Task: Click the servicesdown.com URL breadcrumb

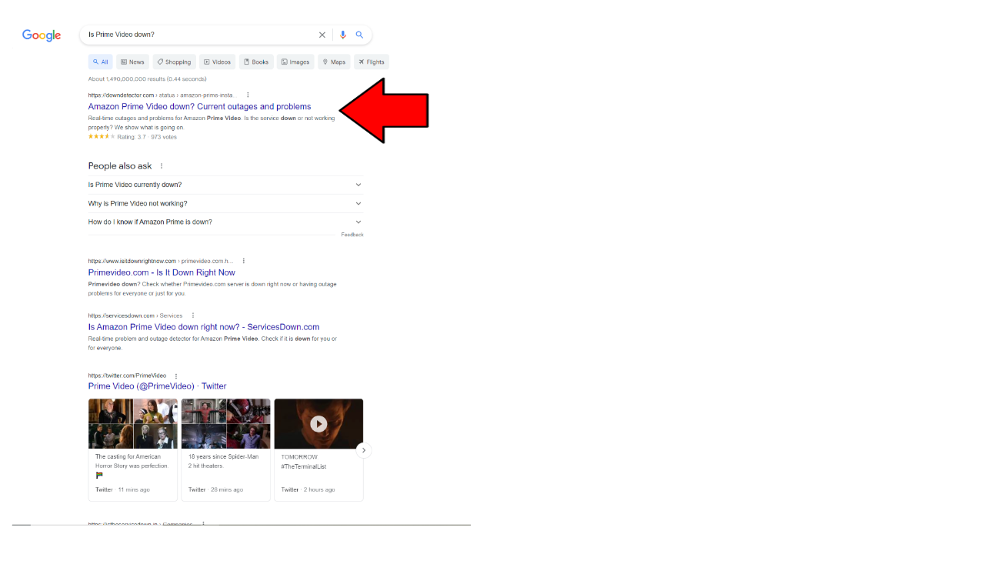Action: pyautogui.click(x=135, y=316)
